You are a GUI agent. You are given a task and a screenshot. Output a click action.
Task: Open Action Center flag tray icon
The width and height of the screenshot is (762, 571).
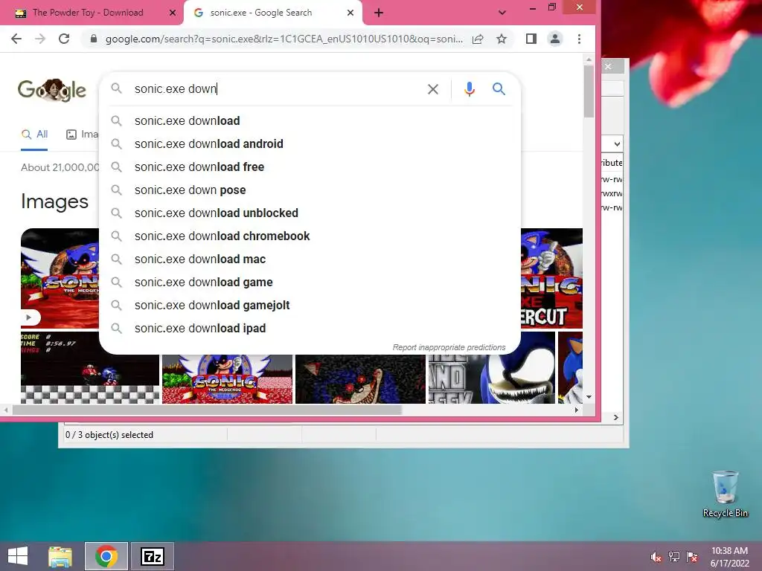[x=692, y=556]
